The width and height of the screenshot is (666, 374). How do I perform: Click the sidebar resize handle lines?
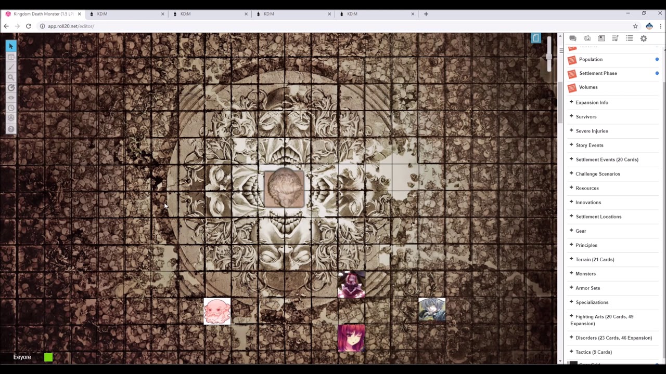(x=561, y=50)
